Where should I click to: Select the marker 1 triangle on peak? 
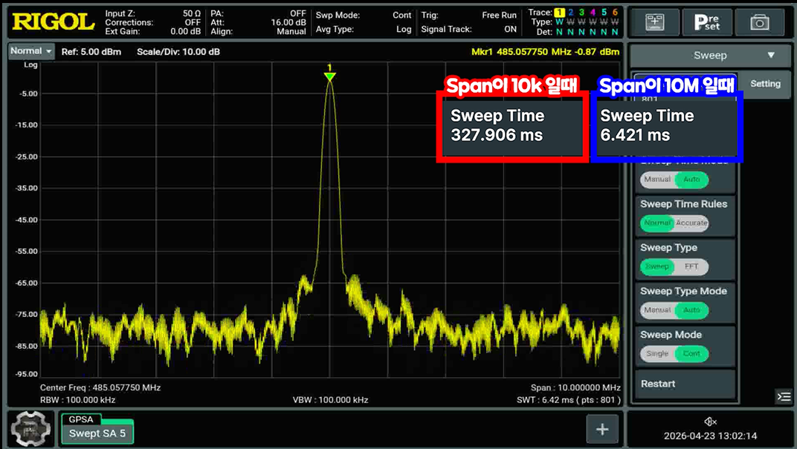pyautogui.click(x=330, y=76)
